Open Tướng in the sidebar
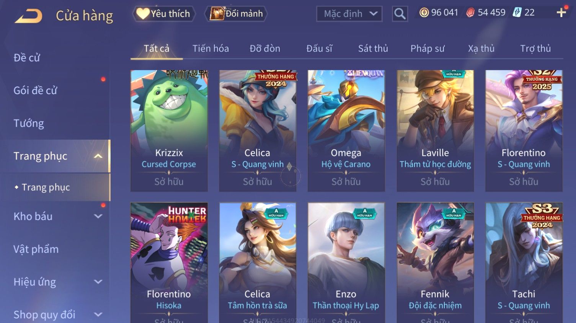This screenshot has height=323, width=576. click(29, 123)
